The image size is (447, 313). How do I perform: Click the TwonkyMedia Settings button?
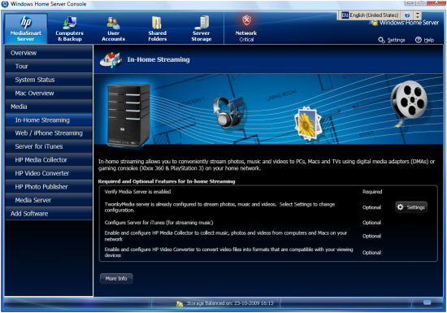pos(411,207)
